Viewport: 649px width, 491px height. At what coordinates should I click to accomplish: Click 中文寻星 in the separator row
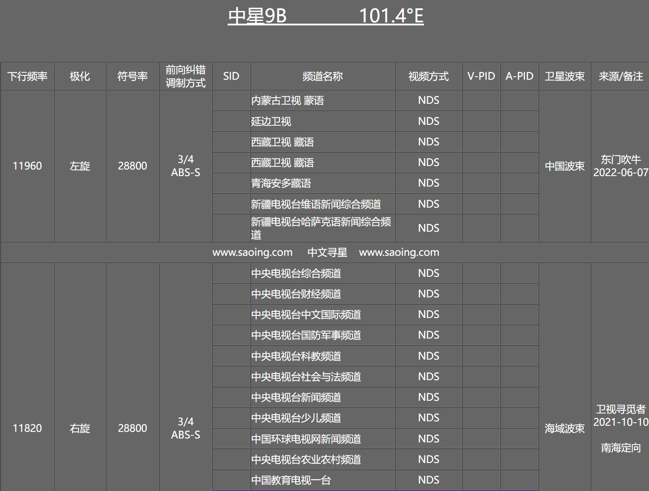click(327, 252)
